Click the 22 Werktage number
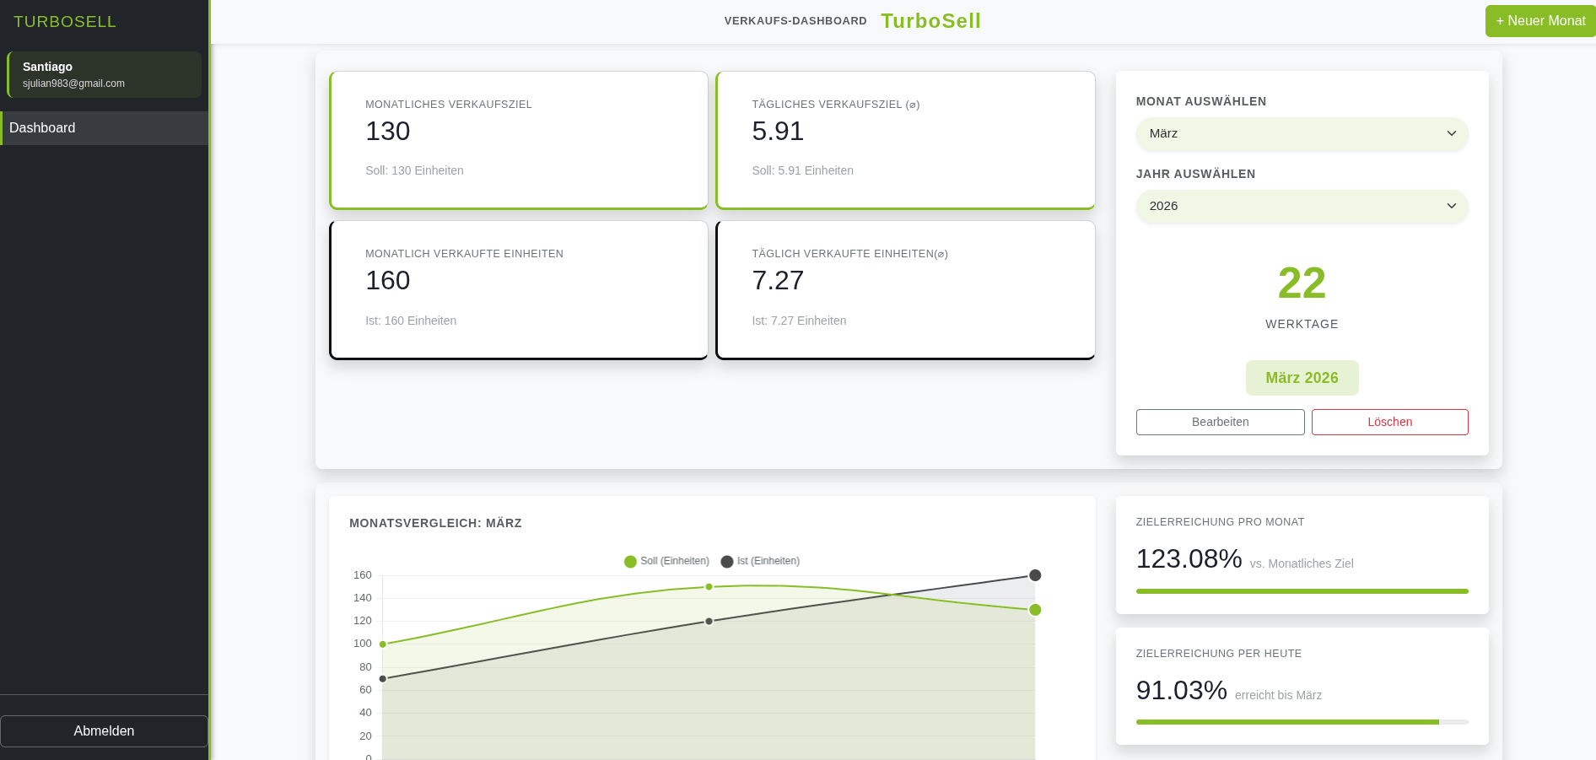The height and width of the screenshot is (760, 1596). click(x=1302, y=283)
